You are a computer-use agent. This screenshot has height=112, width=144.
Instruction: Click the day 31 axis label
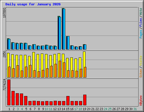pos(135,109)
